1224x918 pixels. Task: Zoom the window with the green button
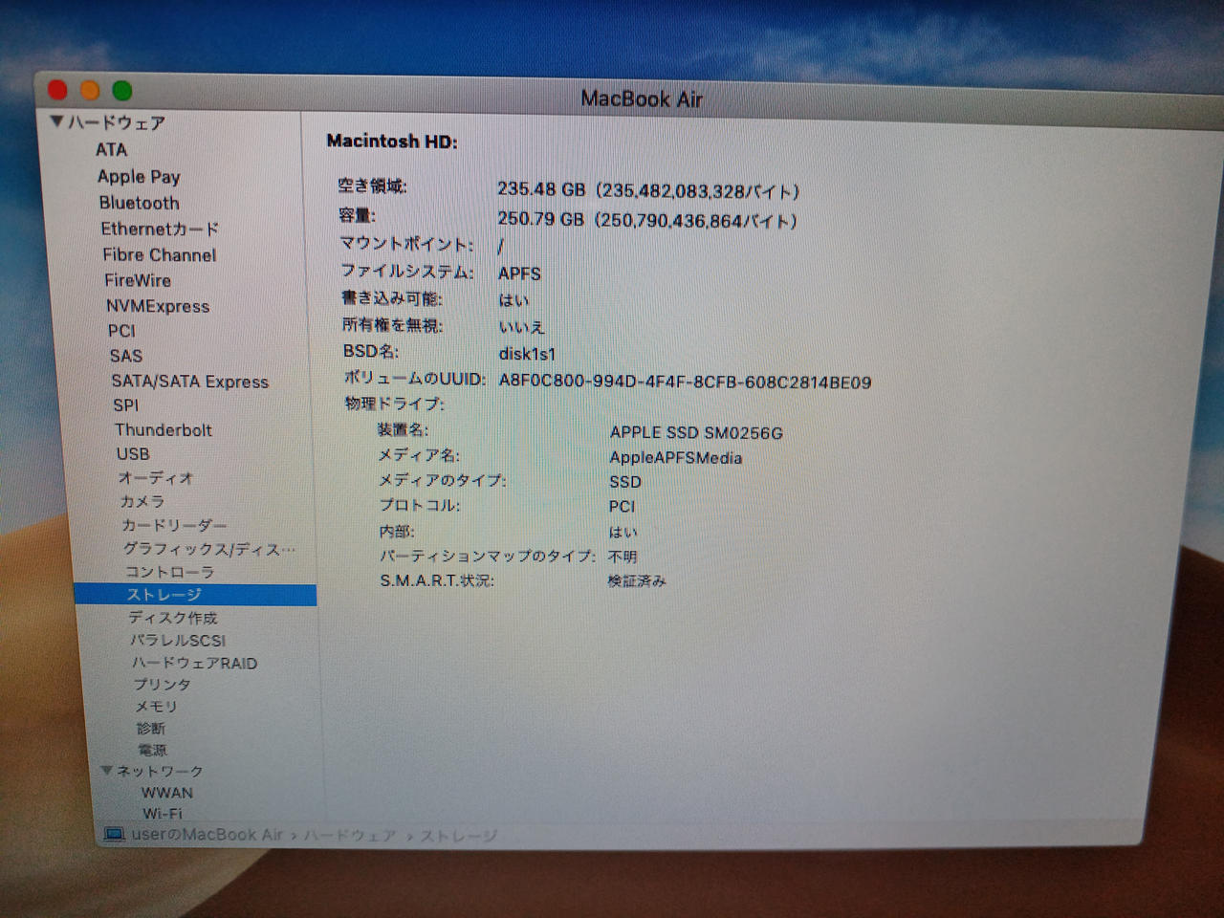point(122,91)
